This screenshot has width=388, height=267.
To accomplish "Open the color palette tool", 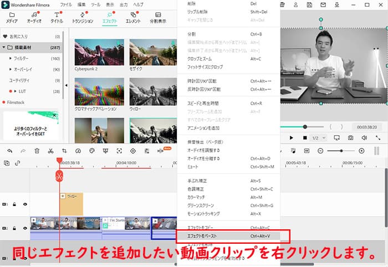I will [x=92, y=151].
